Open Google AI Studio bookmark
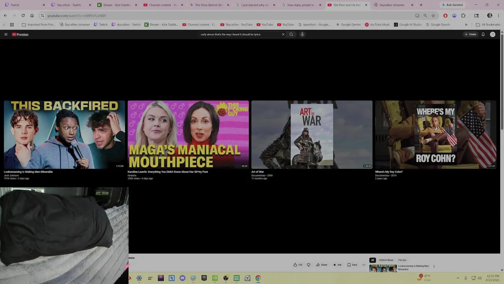 [408, 24]
